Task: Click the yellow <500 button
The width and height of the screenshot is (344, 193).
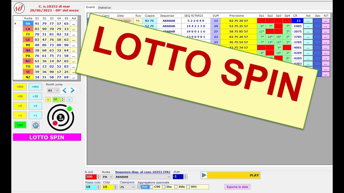Action: 20,87
